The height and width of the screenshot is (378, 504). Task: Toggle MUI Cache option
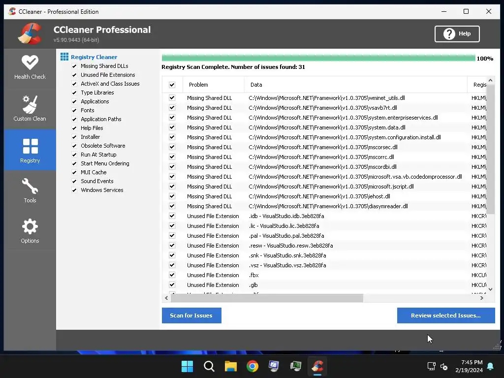pos(74,172)
